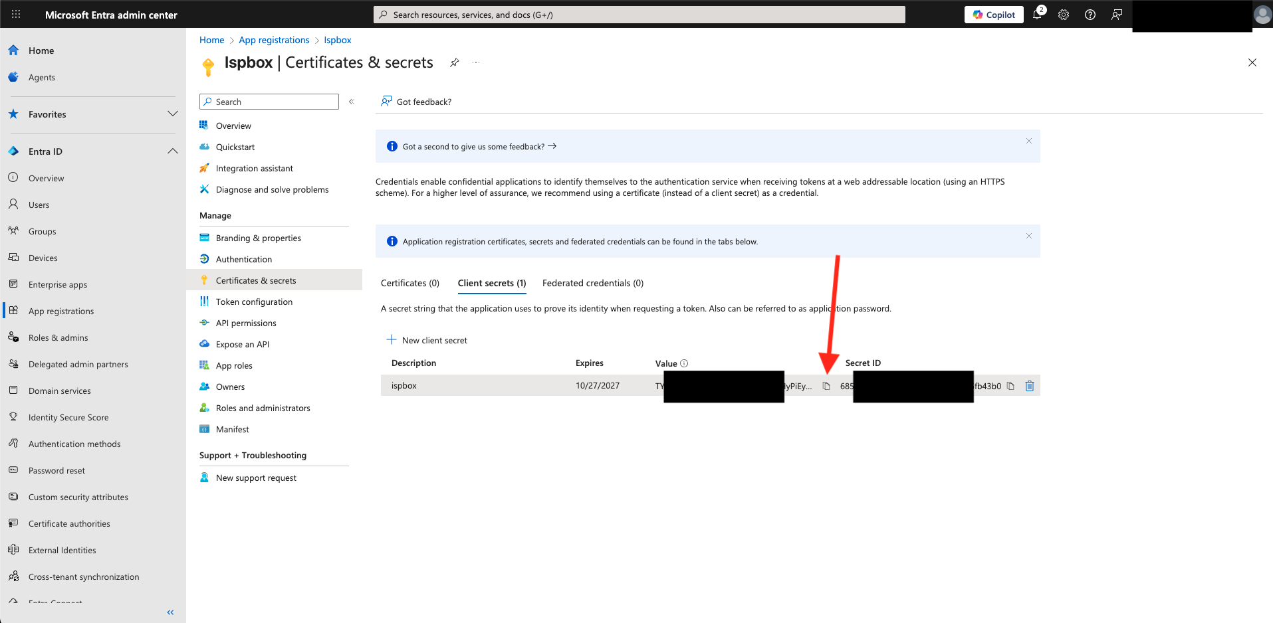Go to App registrations breadcrumb link
The height and width of the screenshot is (623, 1273).
point(274,40)
